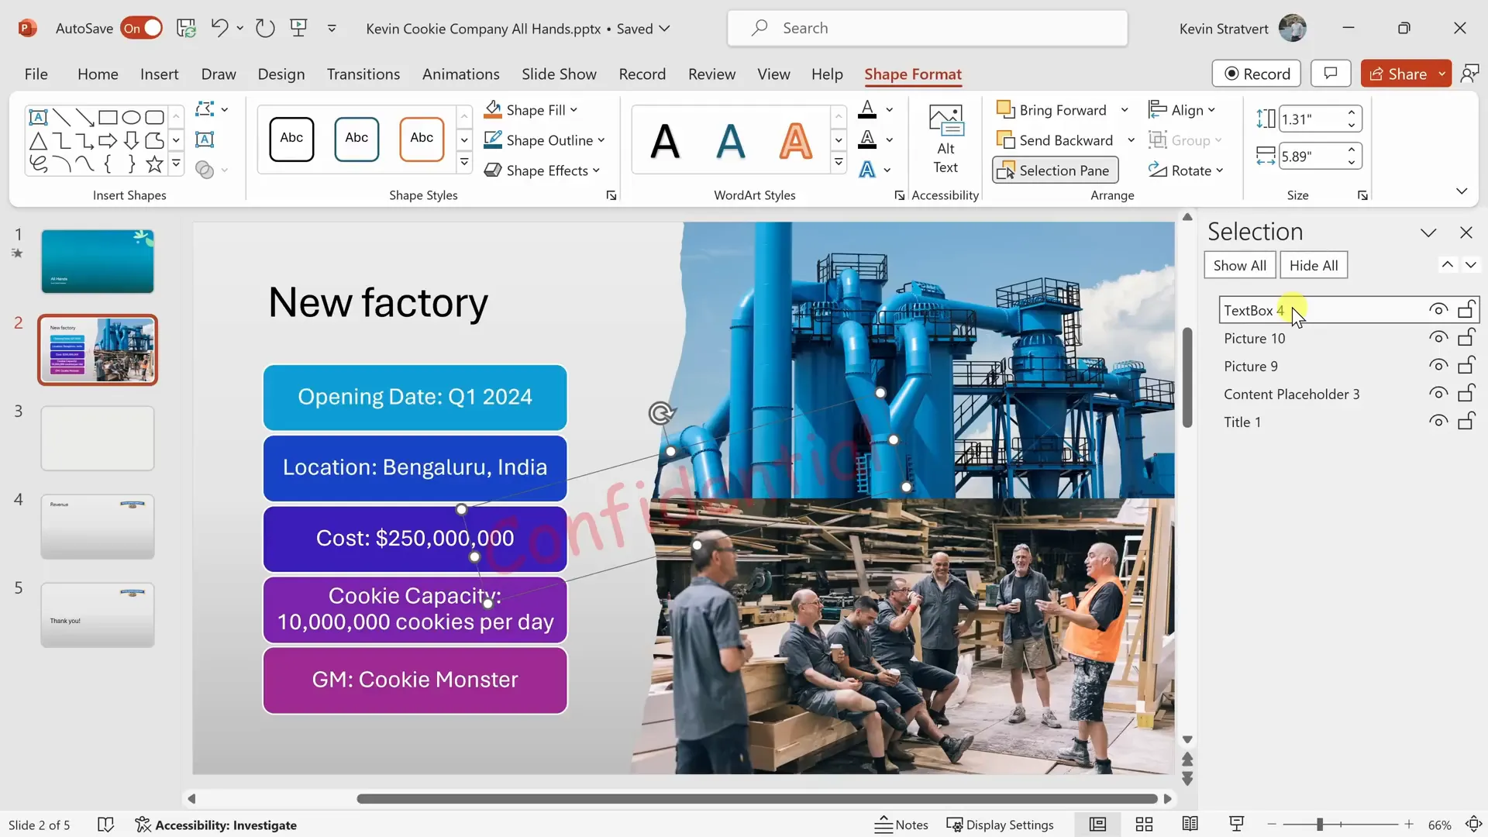
Task: Close the Selection pane
Action: 1466,232
